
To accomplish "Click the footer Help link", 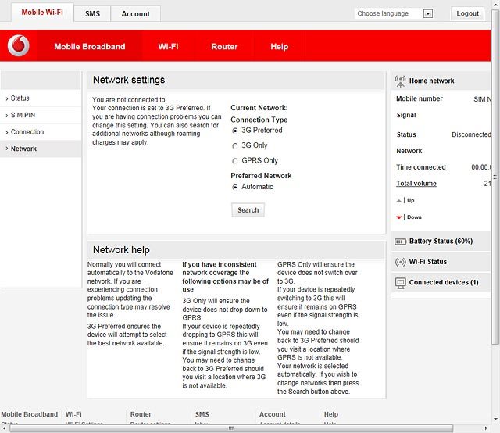I will point(331,414).
